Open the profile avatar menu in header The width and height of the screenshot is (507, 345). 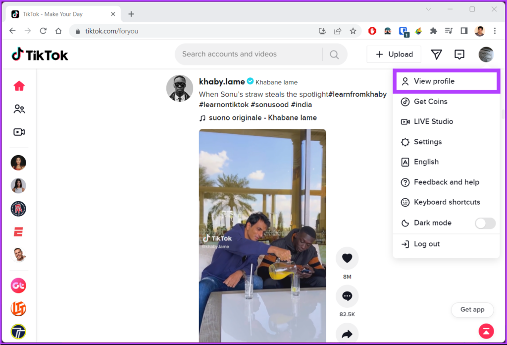pos(486,55)
